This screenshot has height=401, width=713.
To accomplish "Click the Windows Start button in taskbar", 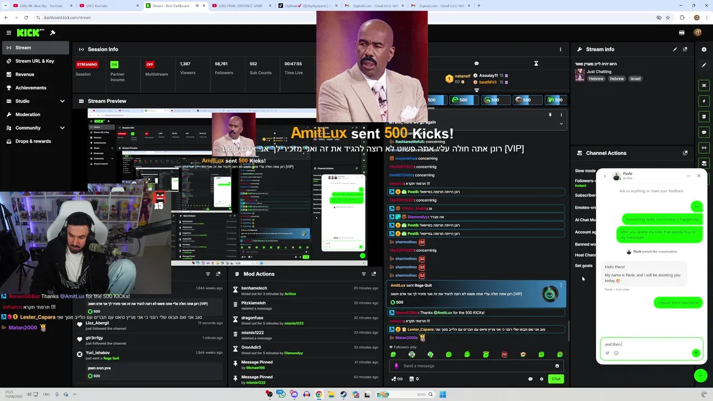I will click(x=442, y=394).
